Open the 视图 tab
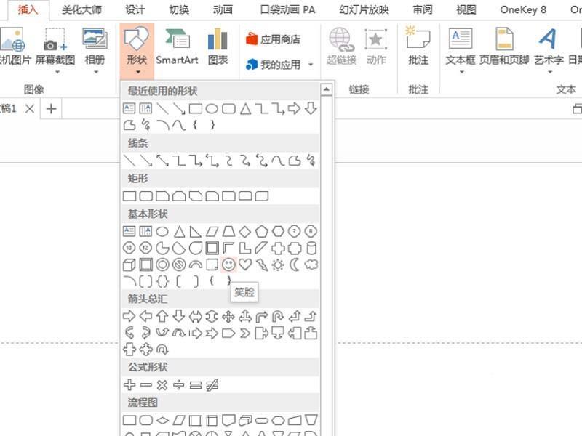 [467, 10]
